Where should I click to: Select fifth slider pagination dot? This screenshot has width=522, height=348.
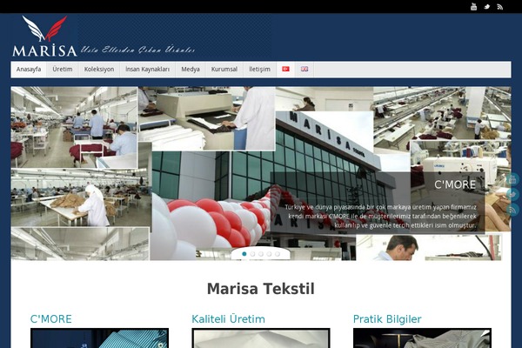click(x=278, y=254)
